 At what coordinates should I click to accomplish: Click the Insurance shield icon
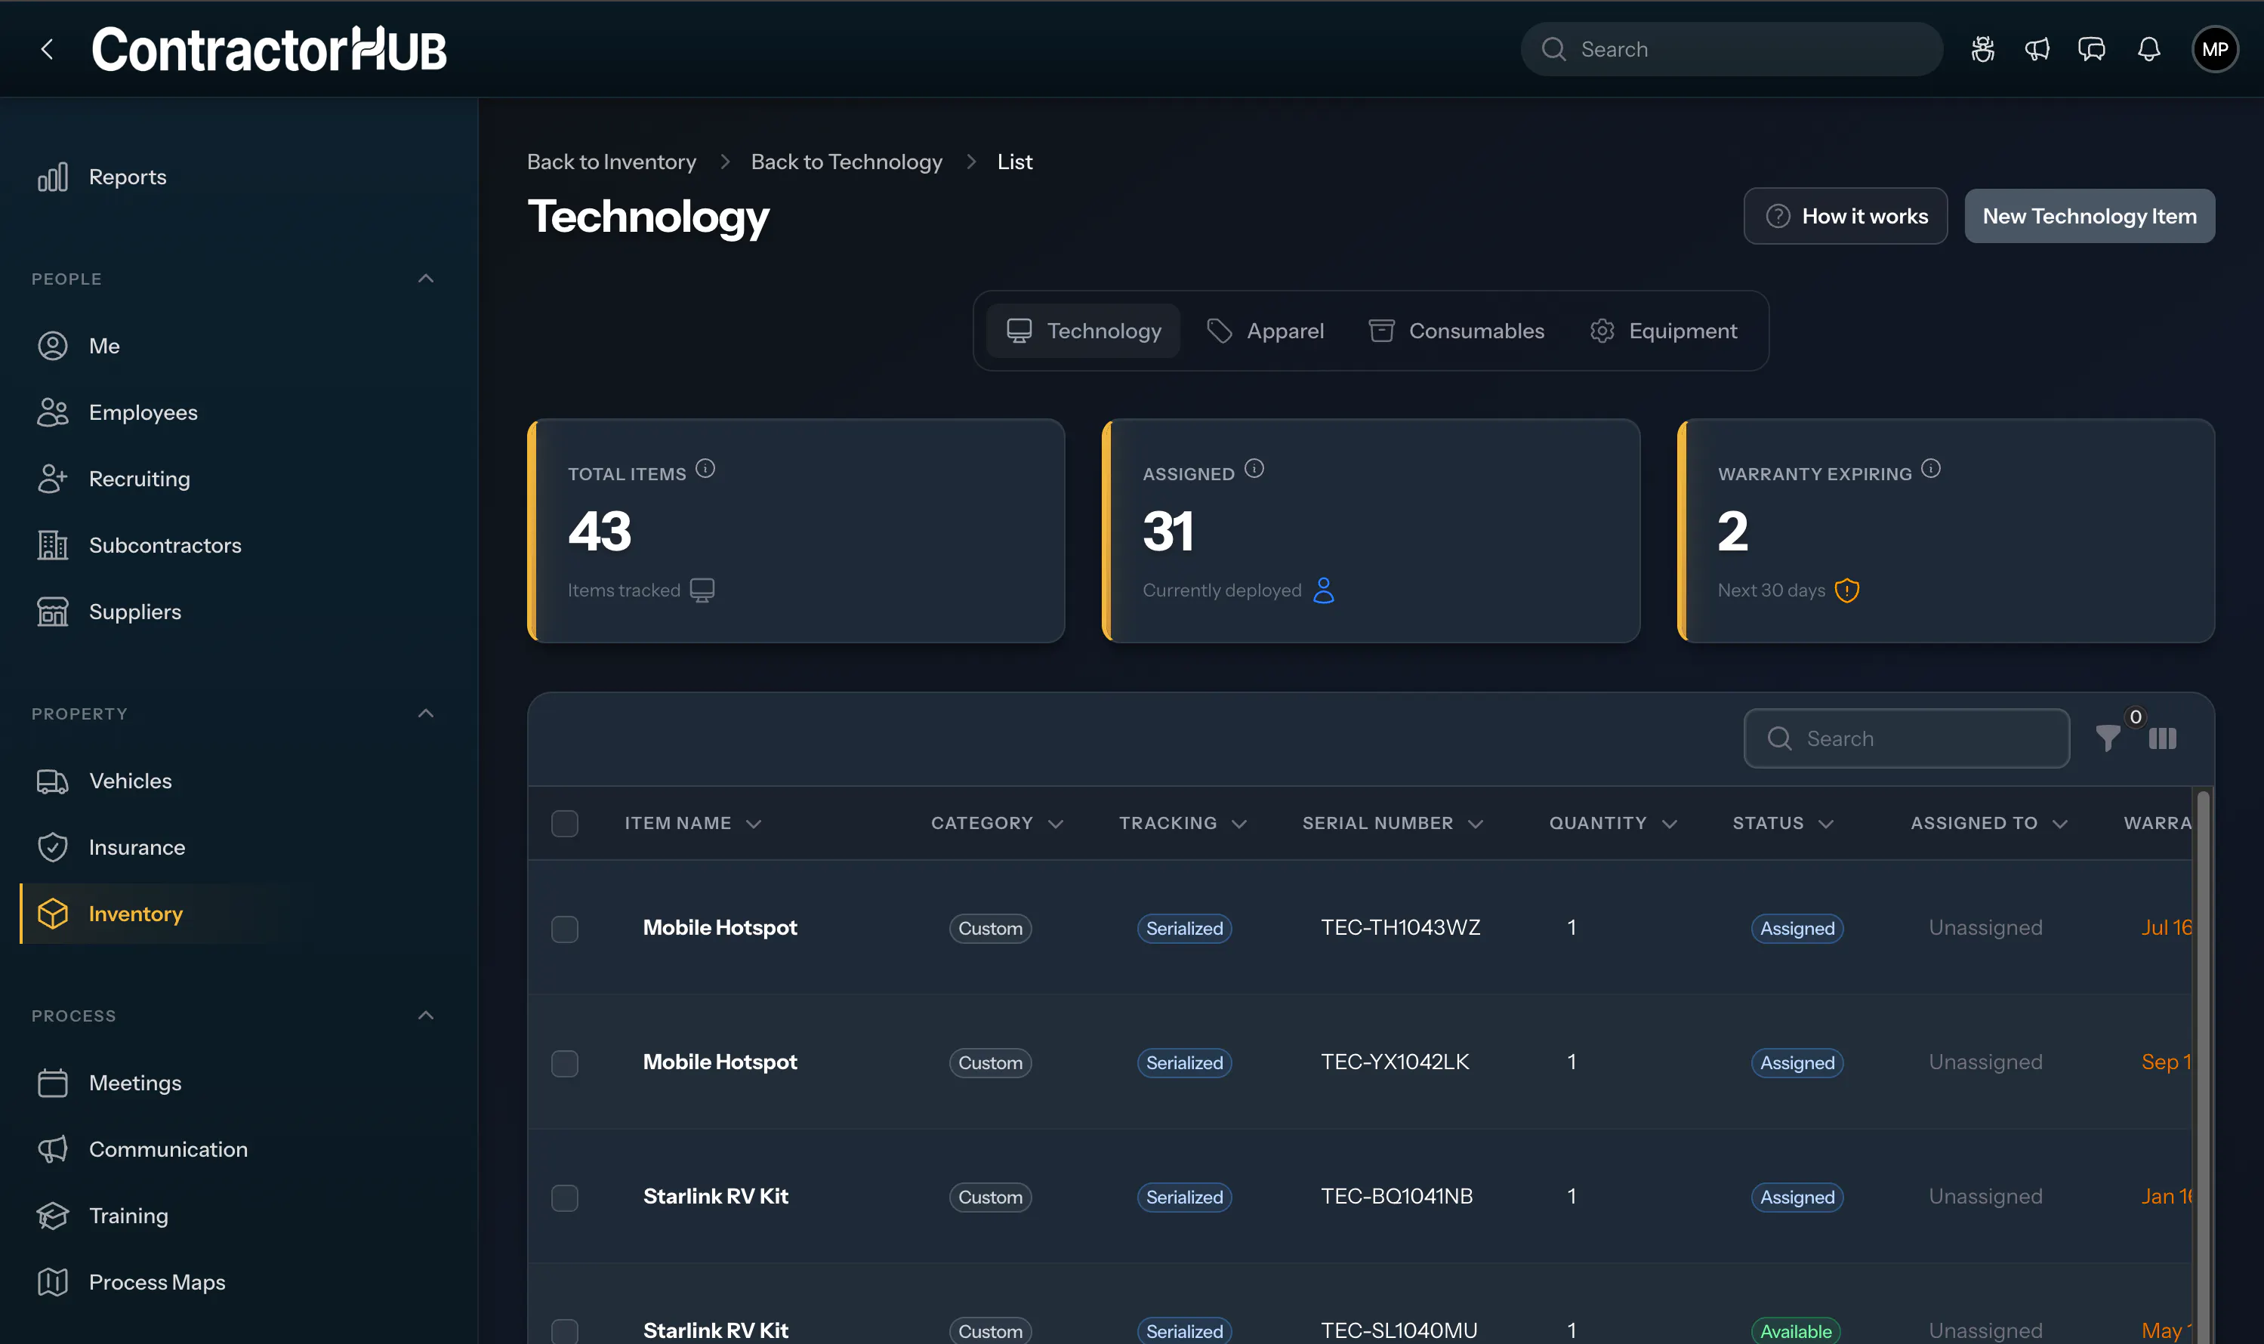(x=53, y=846)
